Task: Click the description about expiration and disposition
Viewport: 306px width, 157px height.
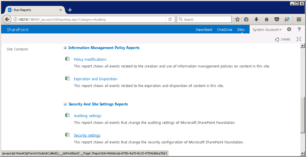Action: coord(149,86)
